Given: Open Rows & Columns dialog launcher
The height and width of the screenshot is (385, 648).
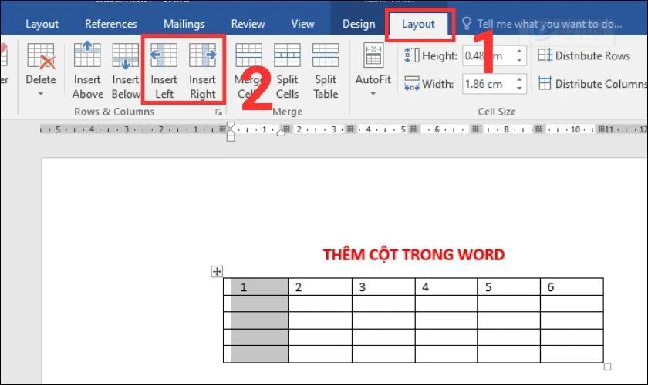Looking at the screenshot, I should coord(218,112).
